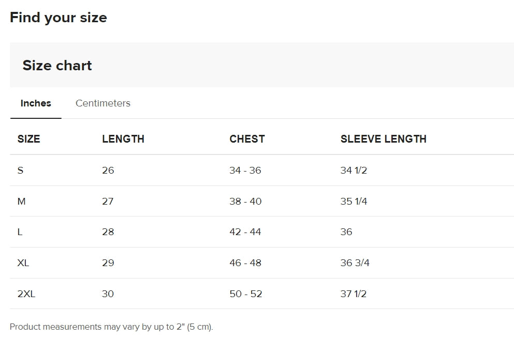514x340 pixels.
Task: Click the SLEEVE LENGTH column header
Action: pyautogui.click(x=384, y=139)
